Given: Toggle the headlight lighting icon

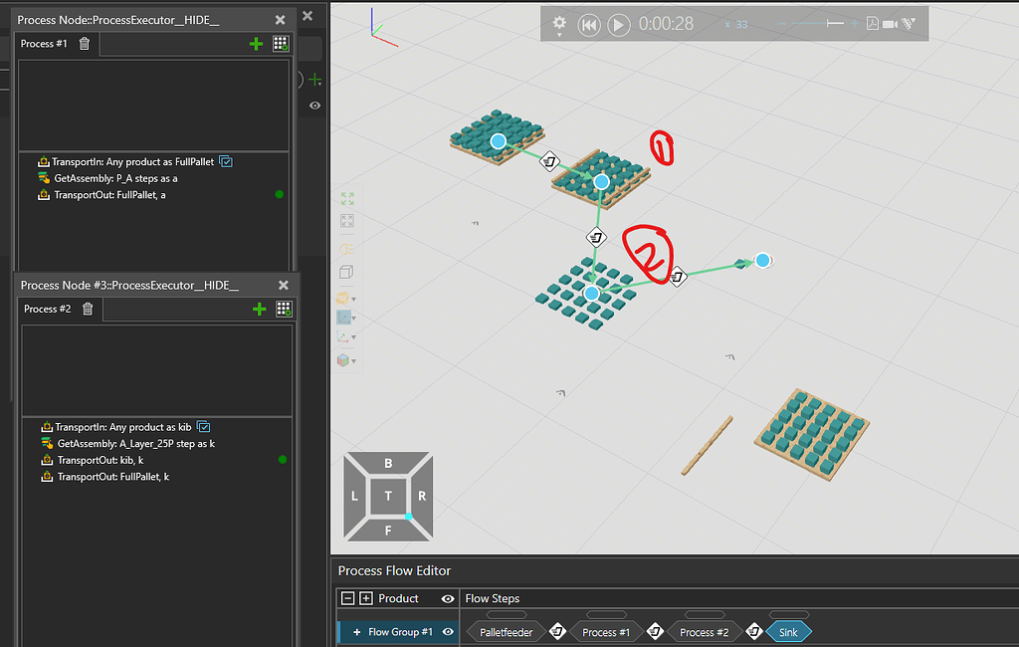Looking at the screenshot, I should coord(347,249).
